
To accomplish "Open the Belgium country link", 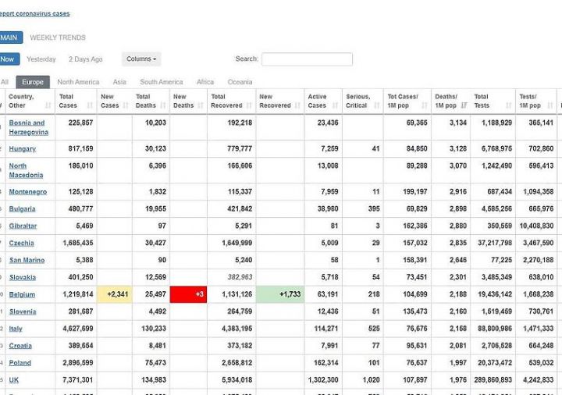I will [x=22, y=294].
